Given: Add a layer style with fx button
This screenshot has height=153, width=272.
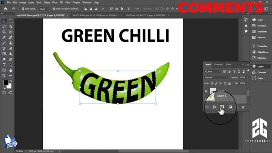Looking at the screenshot, I should pyautogui.click(x=215, y=107).
